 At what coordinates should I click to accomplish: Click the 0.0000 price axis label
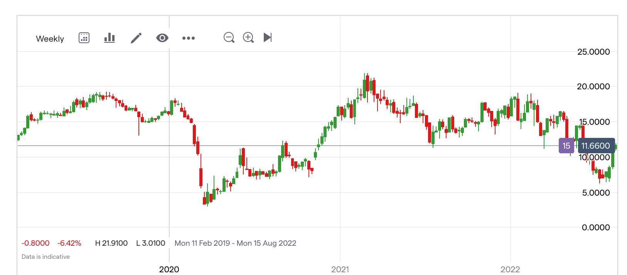(x=596, y=228)
